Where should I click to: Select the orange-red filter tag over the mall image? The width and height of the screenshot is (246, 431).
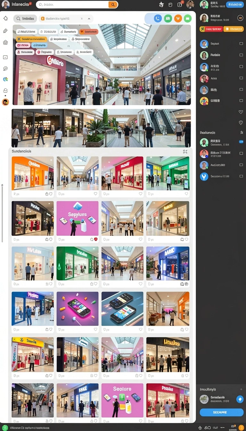click(89, 32)
